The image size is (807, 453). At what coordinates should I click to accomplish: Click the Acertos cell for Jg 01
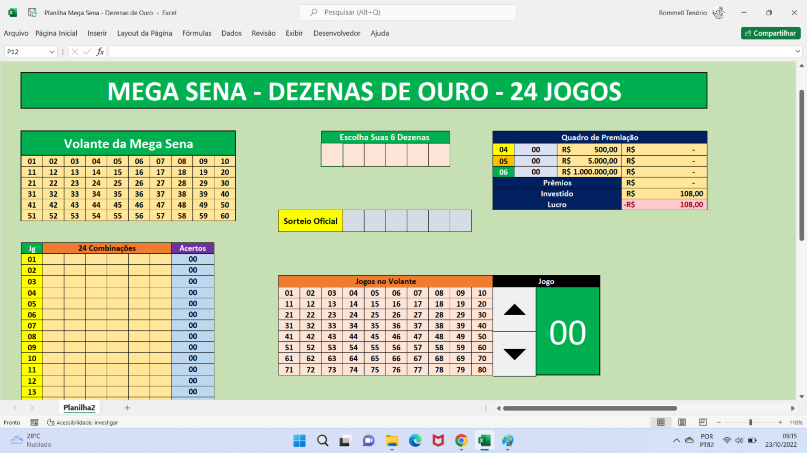193,259
